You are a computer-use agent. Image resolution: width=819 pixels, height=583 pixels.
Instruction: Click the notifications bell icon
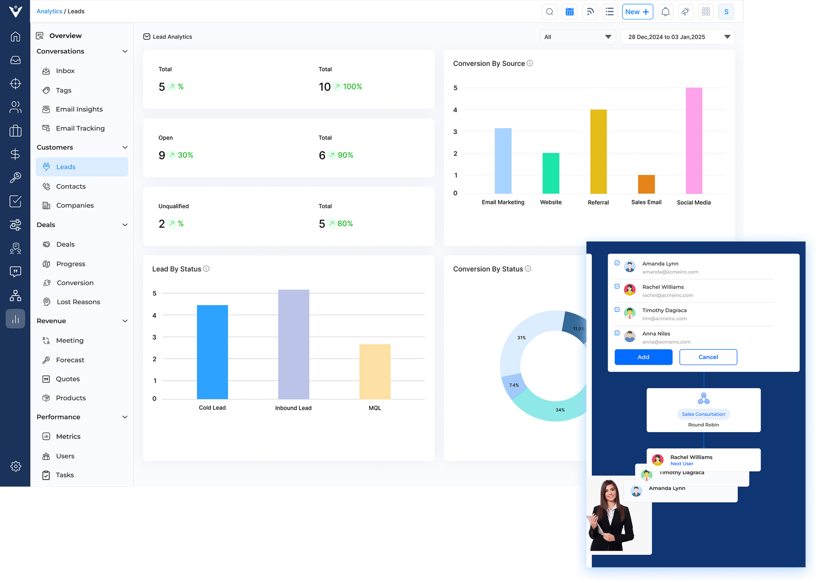tap(665, 11)
